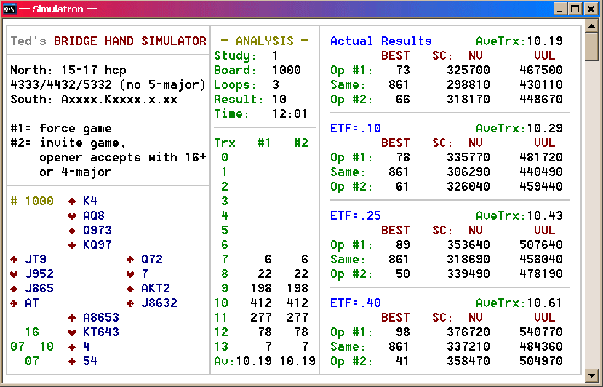Viewport: 603px width, 387px height.
Task: Select South's heart symbol beside KT643
Action: point(72,332)
